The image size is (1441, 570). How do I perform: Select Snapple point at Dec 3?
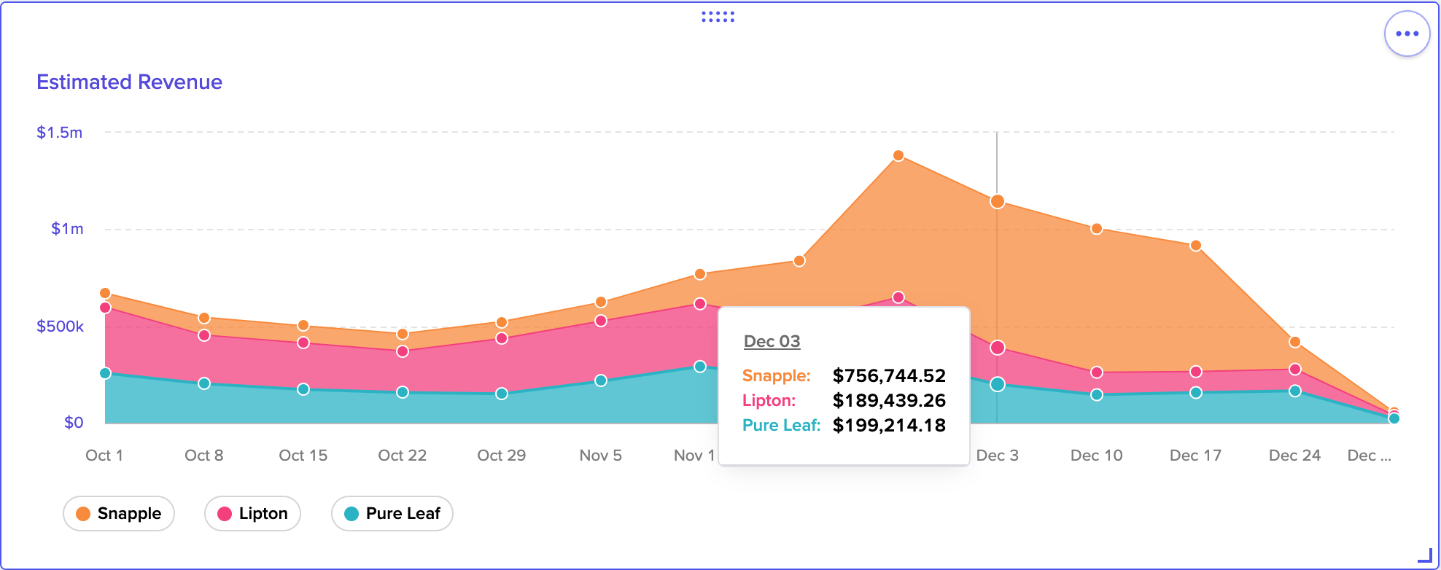pyautogui.click(x=998, y=201)
